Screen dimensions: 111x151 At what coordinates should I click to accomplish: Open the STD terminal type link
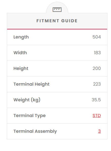(x=97, y=116)
